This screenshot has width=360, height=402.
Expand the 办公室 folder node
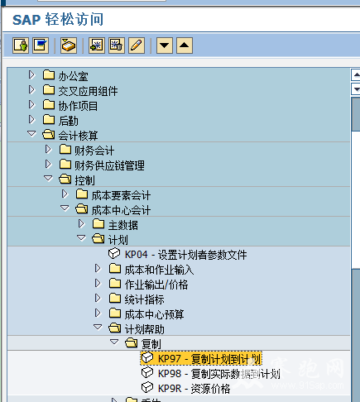[x=31, y=75]
